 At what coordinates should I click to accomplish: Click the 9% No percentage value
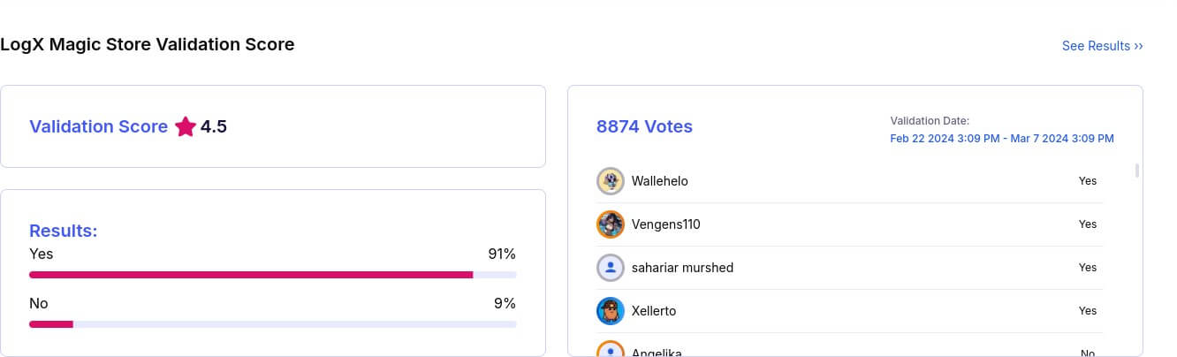click(505, 303)
